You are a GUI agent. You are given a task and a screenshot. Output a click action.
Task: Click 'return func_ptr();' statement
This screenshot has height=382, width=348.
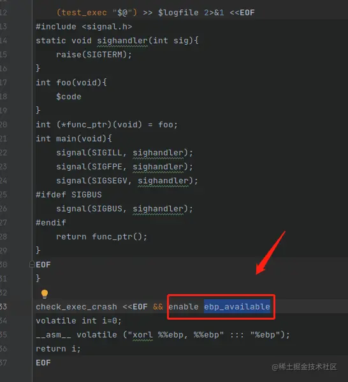pos(102,237)
